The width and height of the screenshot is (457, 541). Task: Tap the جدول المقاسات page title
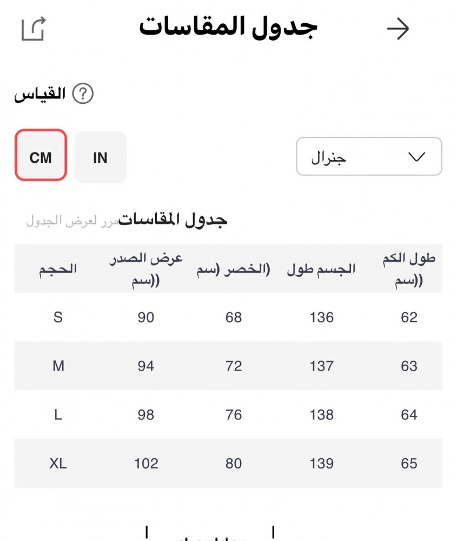pyautogui.click(x=228, y=28)
